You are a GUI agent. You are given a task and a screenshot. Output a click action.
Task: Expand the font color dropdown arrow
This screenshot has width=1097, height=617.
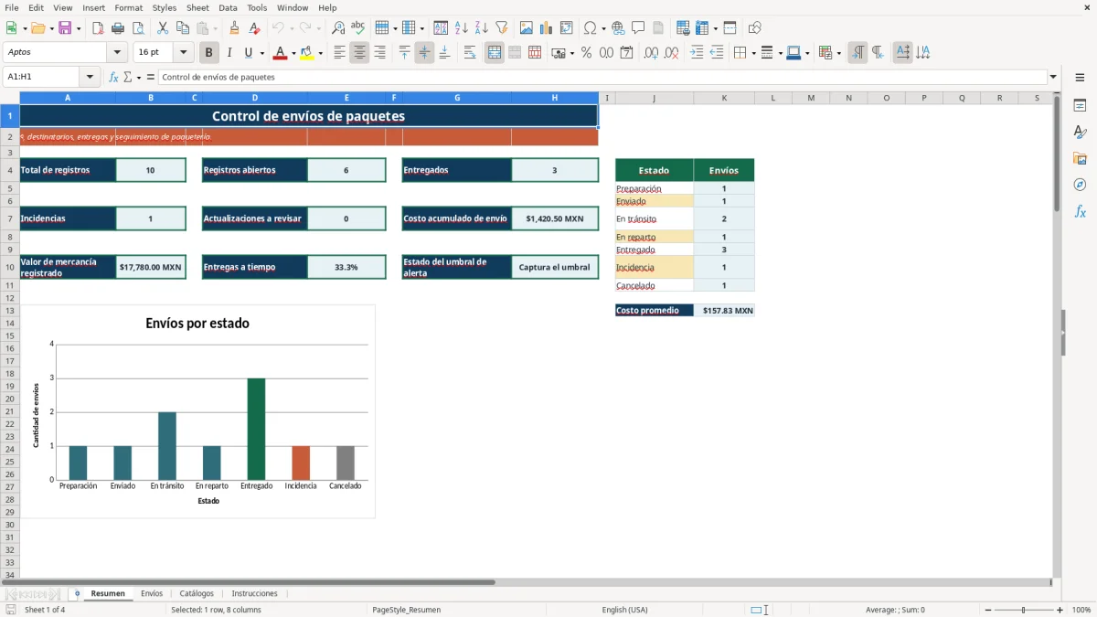[293, 53]
